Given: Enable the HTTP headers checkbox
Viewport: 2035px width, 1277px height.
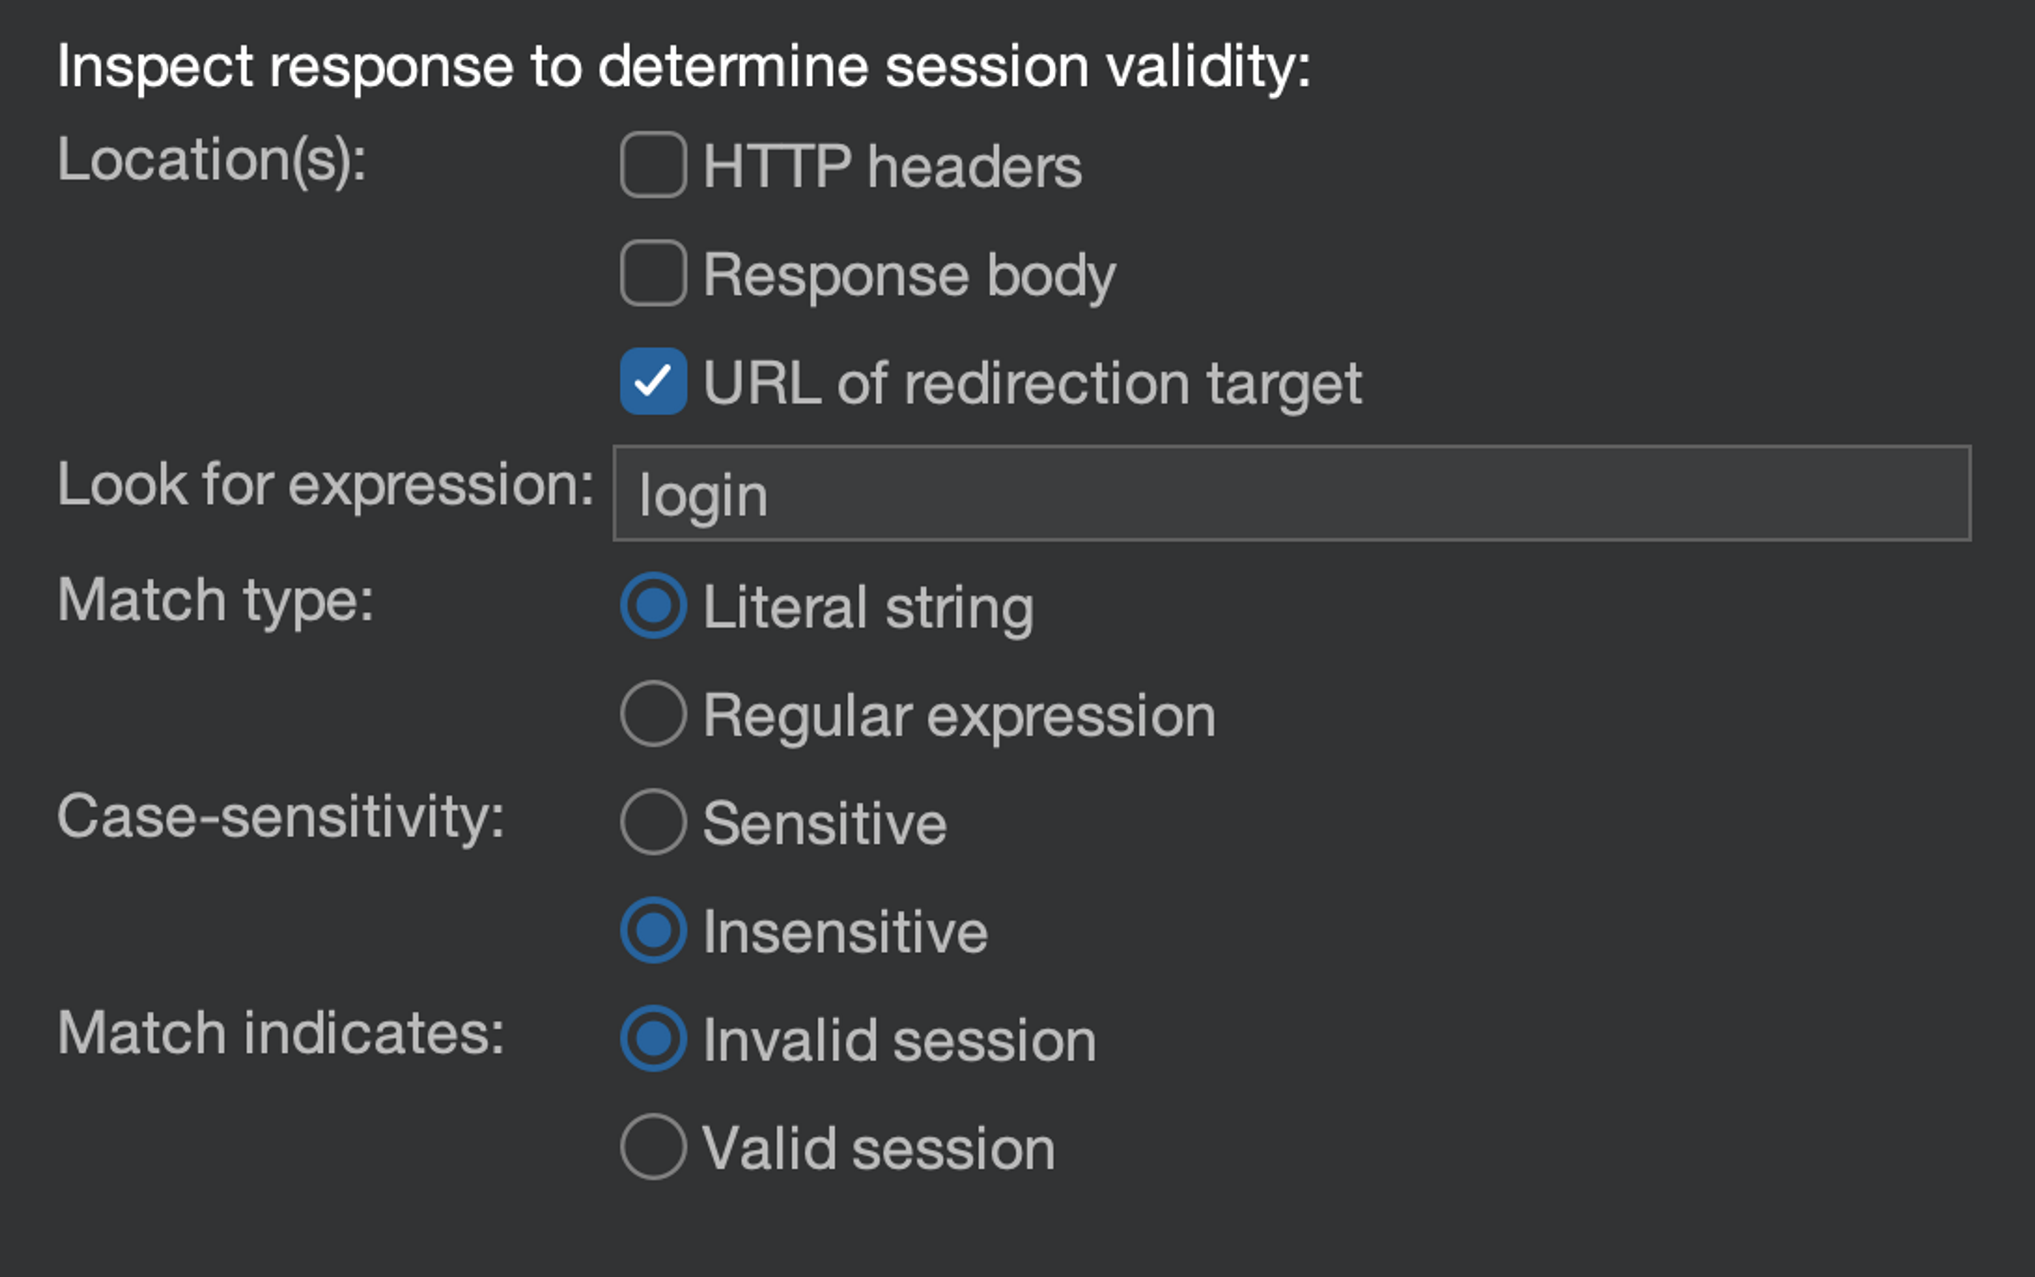Looking at the screenshot, I should (653, 165).
